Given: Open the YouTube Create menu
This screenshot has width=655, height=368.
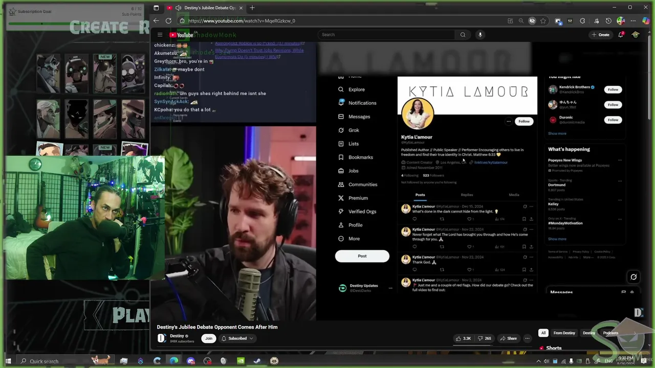Looking at the screenshot, I should pyautogui.click(x=600, y=35).
